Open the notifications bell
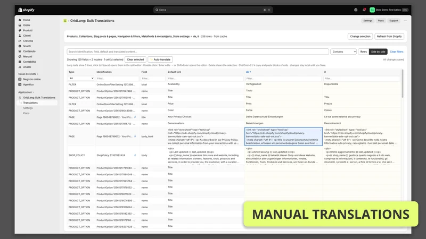Screen dimensions: 426x239 [x=364, y=10]
